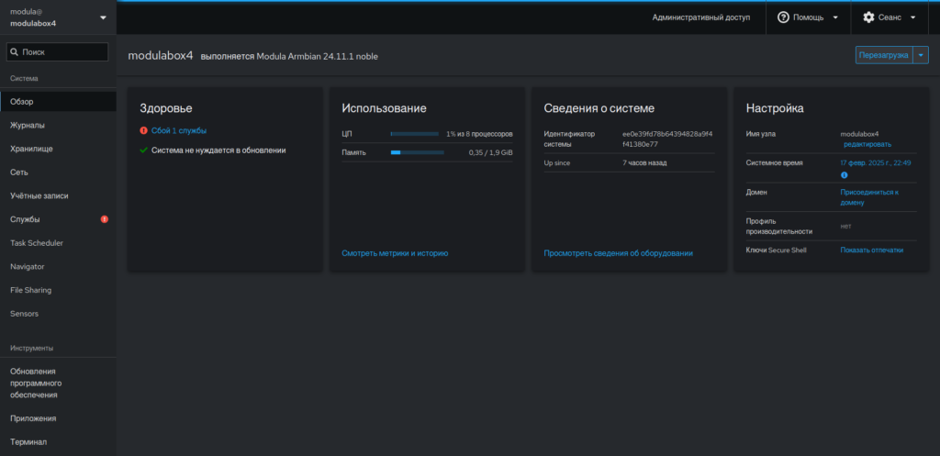Click Показать отпечатки link

[x=872, y=250]
